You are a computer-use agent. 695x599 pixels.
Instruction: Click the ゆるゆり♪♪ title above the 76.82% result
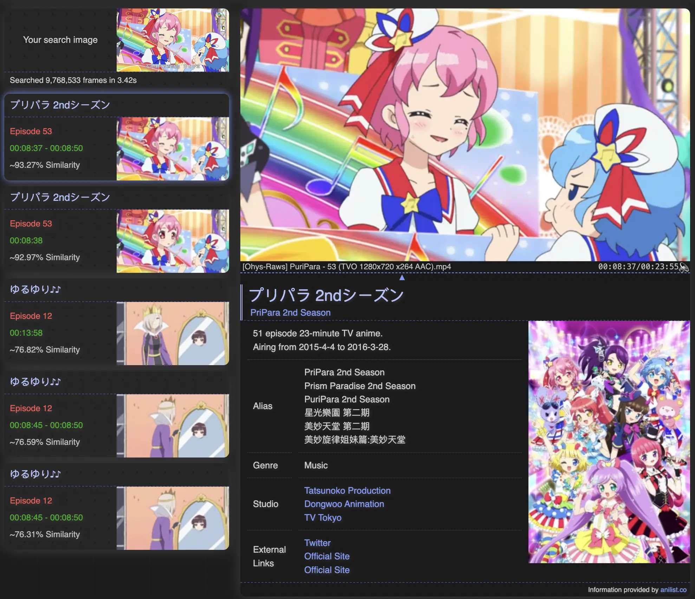tap(35, 289)
